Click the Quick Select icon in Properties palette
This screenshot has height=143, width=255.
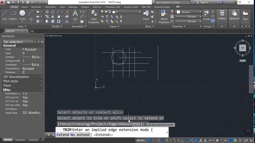coord(42,42)
